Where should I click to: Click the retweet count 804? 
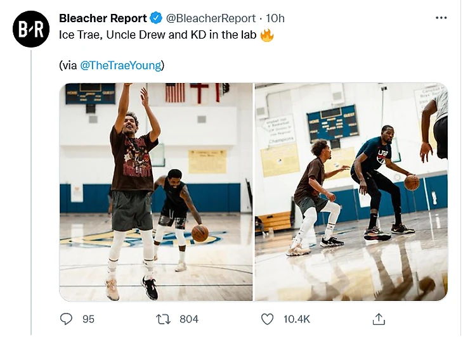pos(189,319)
